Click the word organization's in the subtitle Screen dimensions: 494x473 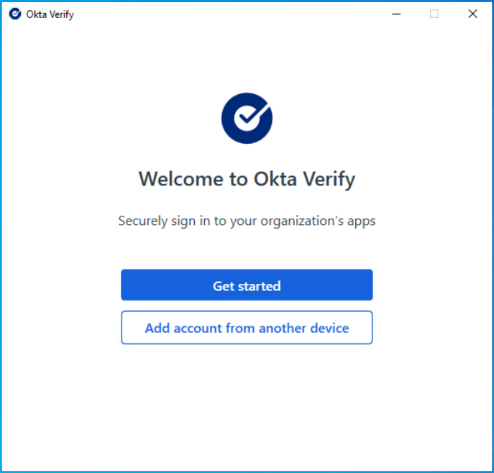(x=305, y=221)
